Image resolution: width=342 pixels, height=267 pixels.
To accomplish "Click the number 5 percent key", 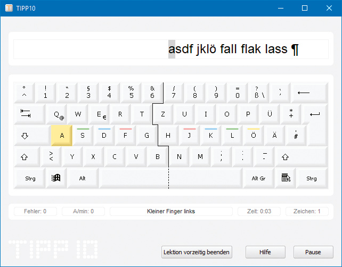I will (131, 93).
